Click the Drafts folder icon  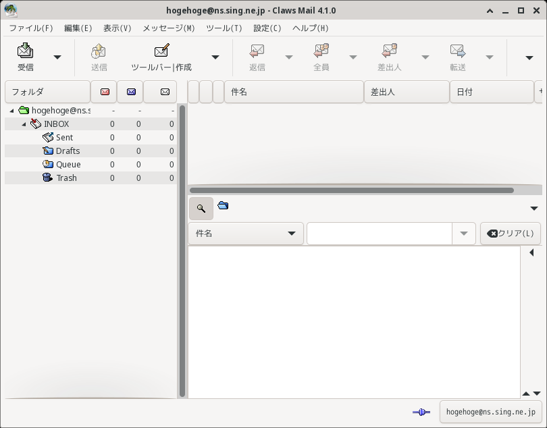48,151
